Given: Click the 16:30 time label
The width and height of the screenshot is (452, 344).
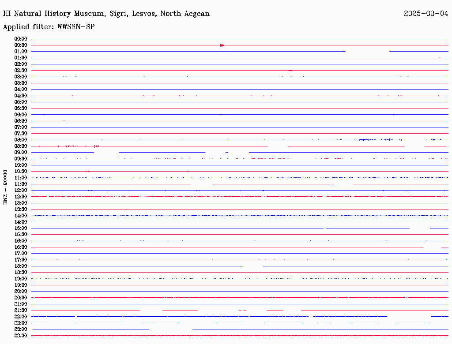Looking at the screenshot, I should 20,247.
